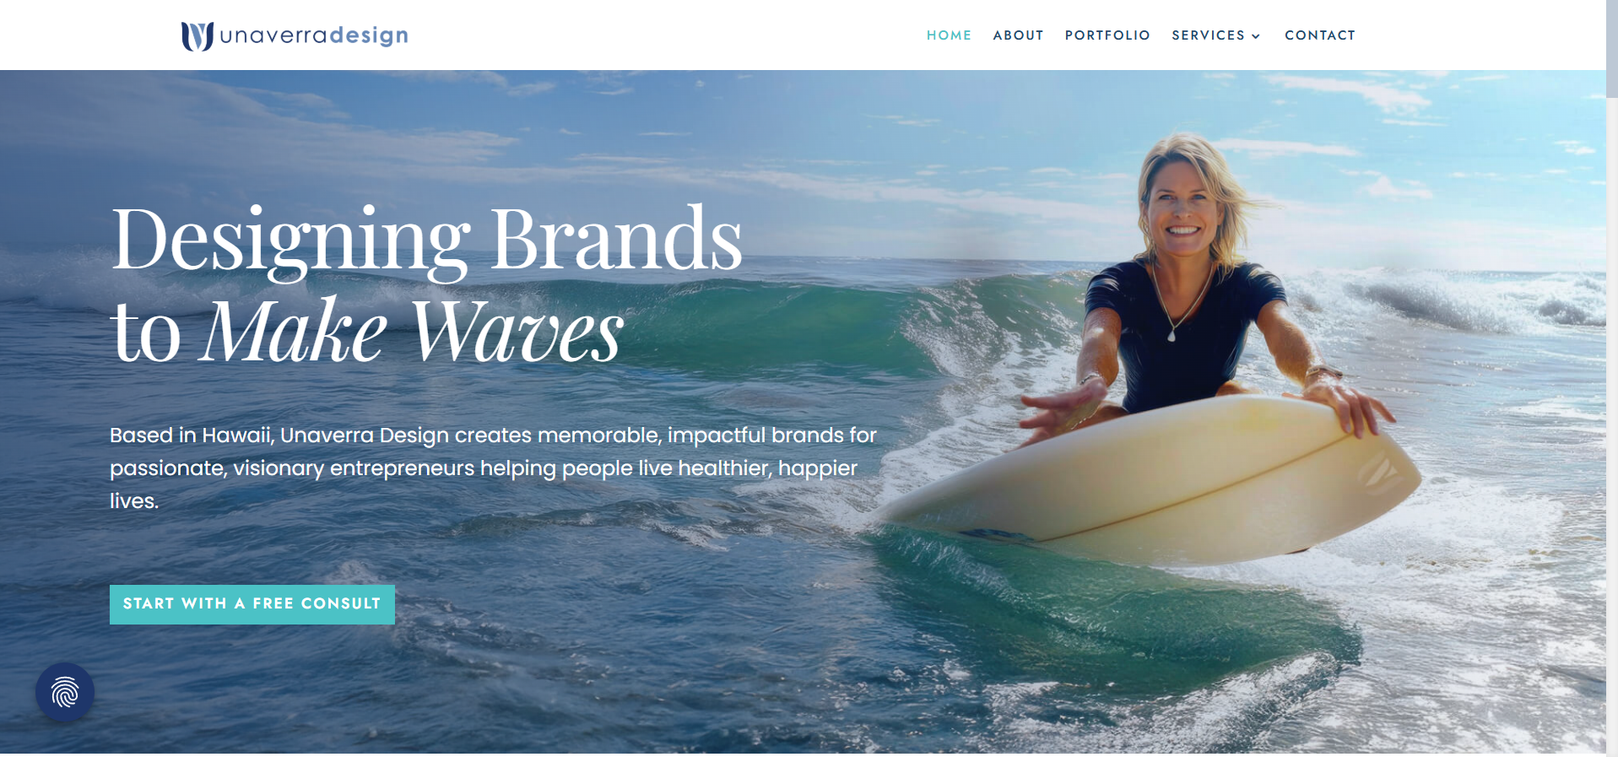Click the Designing Brands headline text

[427, 241]
